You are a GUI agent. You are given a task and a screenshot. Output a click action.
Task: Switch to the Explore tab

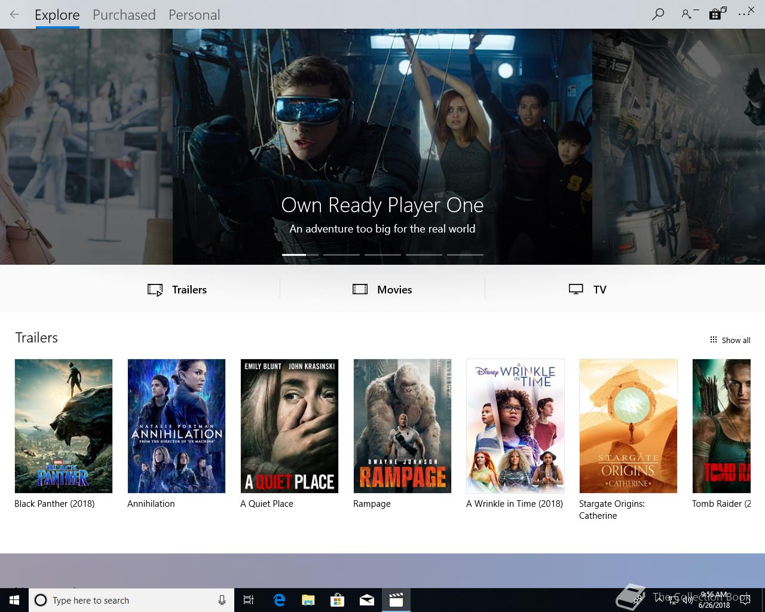coord(57,15)
